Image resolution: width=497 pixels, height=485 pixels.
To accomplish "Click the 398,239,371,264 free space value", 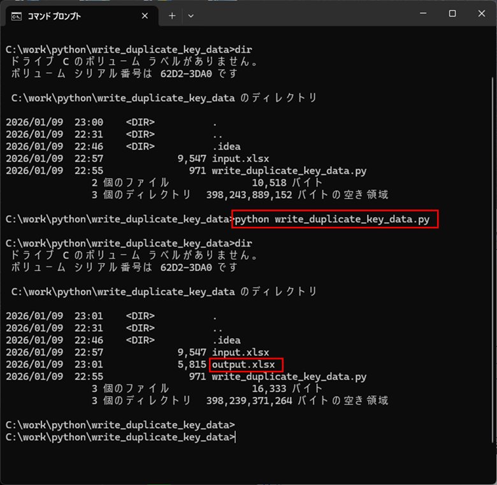I will [258, 401].
